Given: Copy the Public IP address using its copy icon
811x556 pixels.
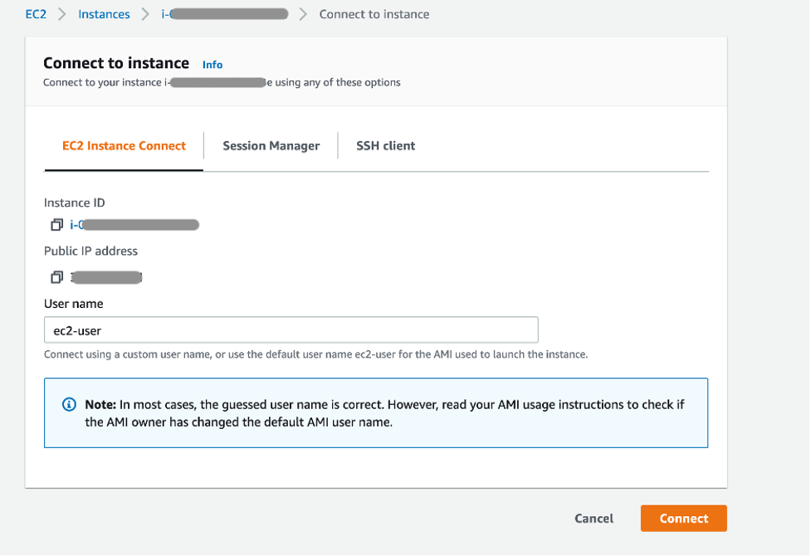Looking at the screenshot, I should click(x=56, y=276).
